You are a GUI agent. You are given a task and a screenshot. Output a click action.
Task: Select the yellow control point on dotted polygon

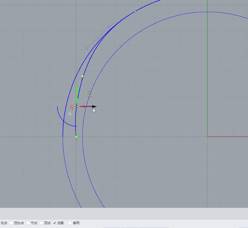[x=82, y=76]
